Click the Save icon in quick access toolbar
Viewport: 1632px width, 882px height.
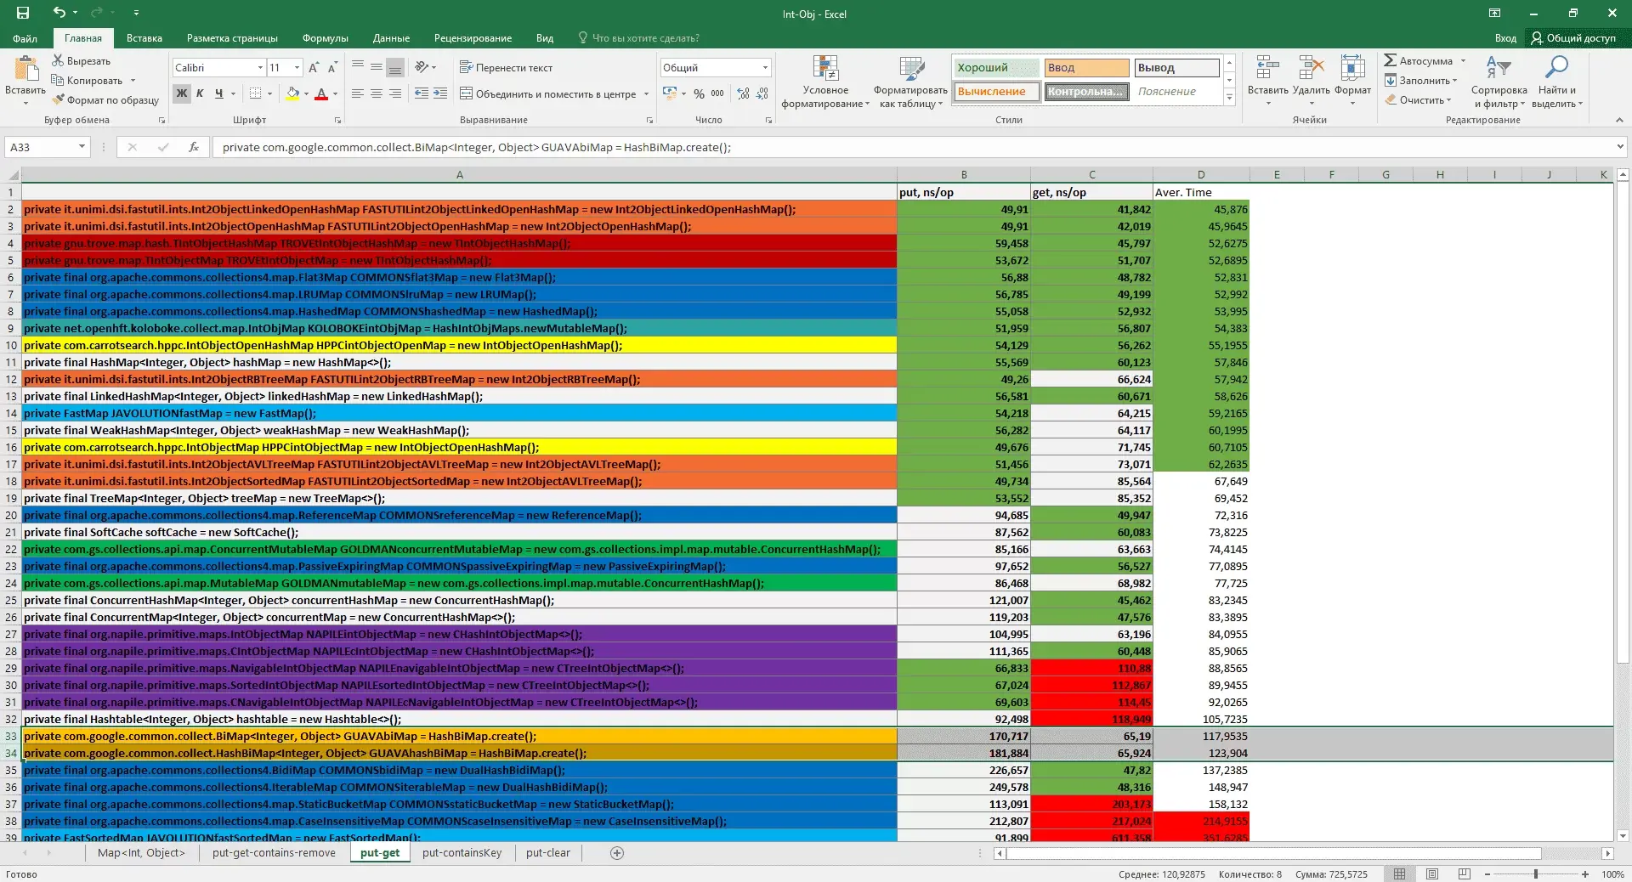(x=23, y=13)
